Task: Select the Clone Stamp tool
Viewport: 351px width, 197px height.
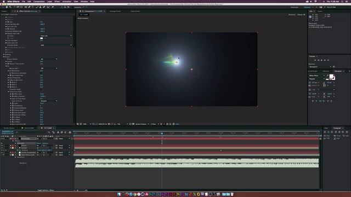Action: [40, 7]
